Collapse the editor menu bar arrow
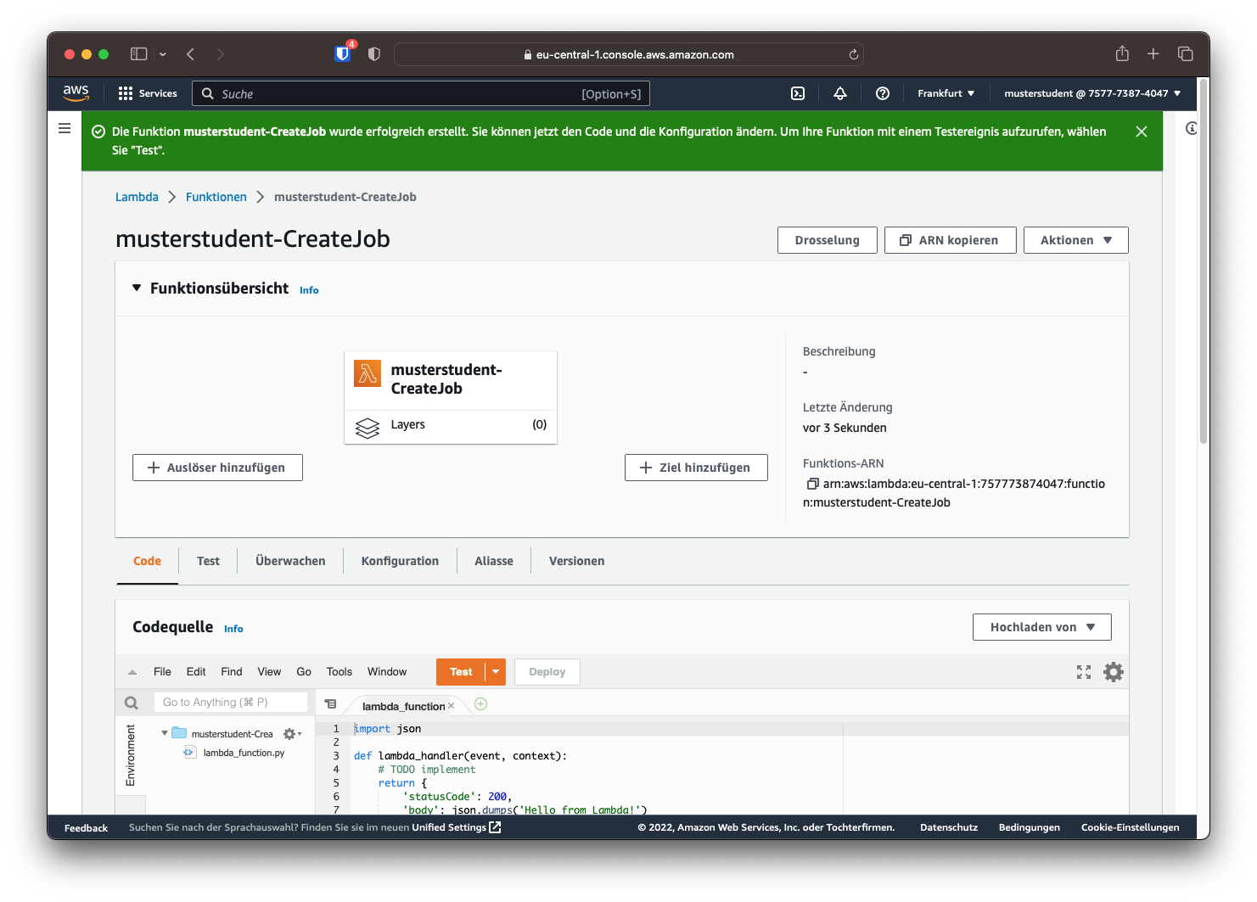 pos(132,672)
